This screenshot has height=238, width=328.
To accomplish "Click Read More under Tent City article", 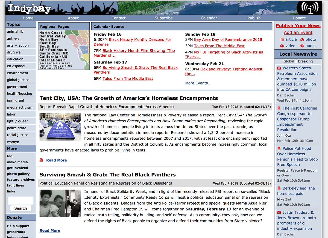I will (x=57, y=160).
